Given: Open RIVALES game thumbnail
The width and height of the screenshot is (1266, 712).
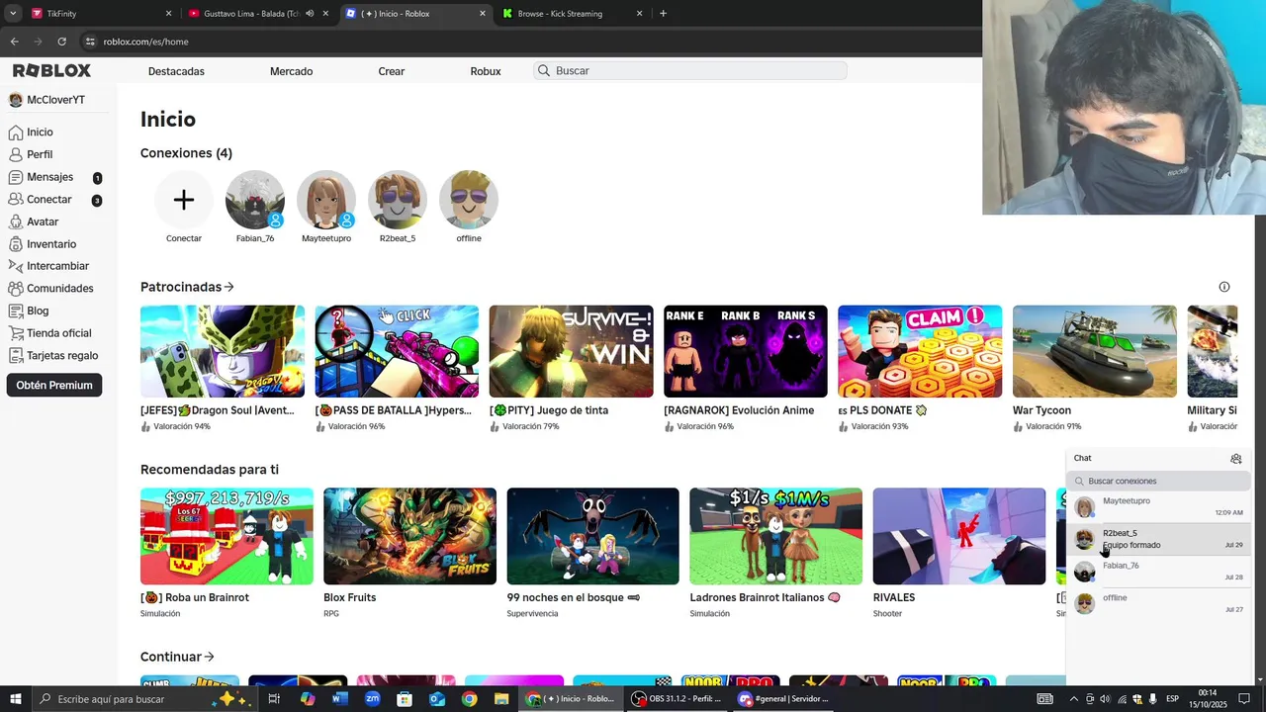Looking at the screenshot, I should 959,536.
